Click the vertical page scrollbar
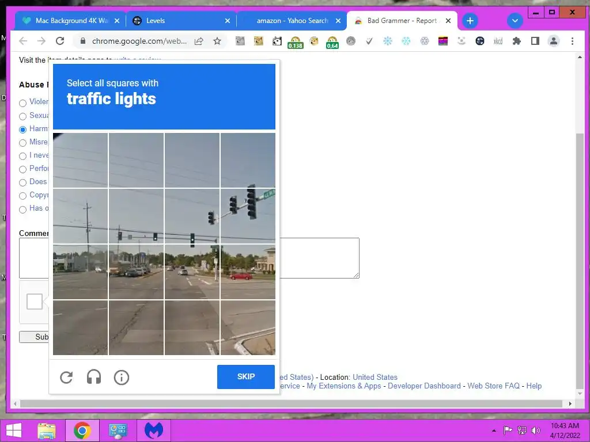Screen dimensions: 590x442 (x=580, y=261)
